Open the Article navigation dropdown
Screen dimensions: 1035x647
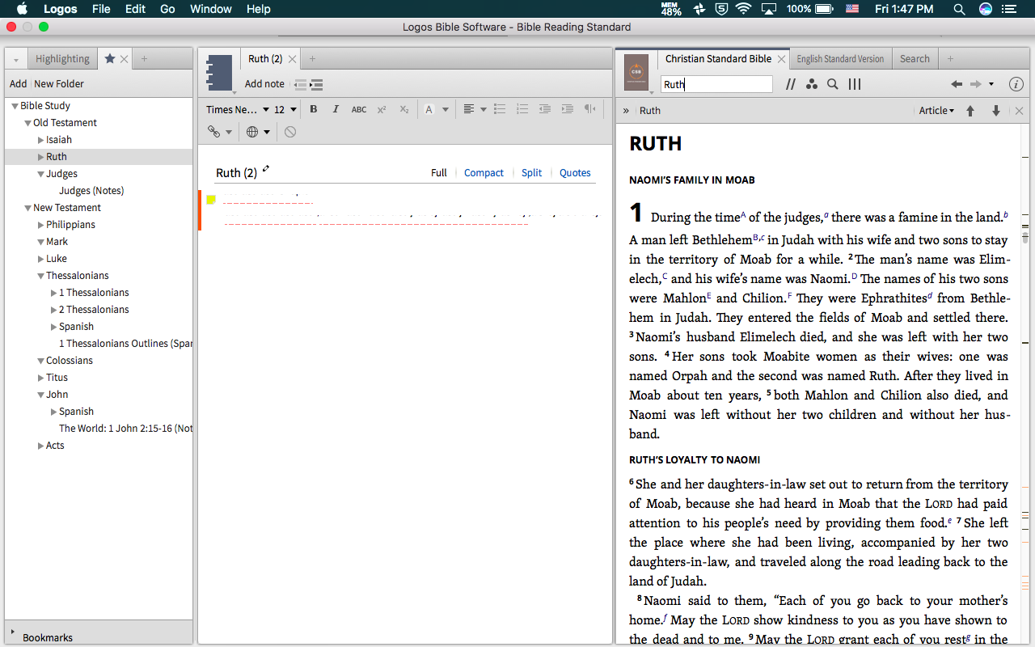coord(936,111)
